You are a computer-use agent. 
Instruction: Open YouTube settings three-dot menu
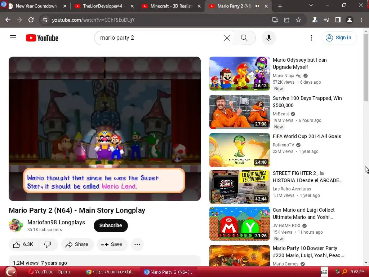(x=311, y=38)
